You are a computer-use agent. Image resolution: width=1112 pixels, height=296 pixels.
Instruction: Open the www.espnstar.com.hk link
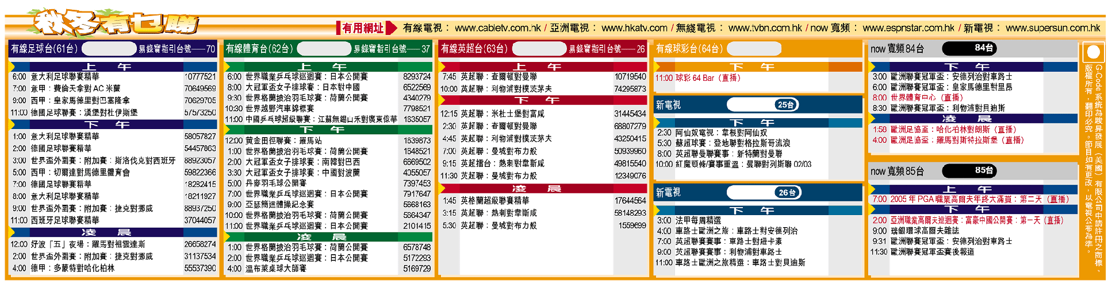coord(908,28)
